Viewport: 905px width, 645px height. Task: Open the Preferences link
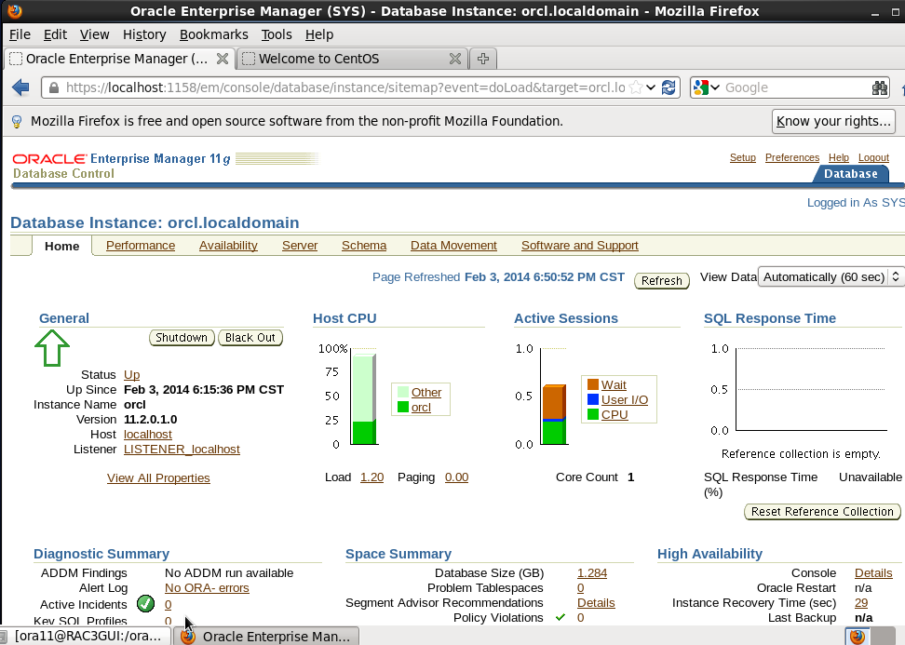click(x=791, y=157)
